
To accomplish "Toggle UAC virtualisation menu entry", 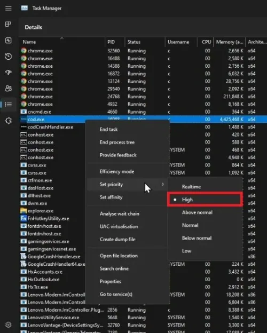I will click(128, 226).
